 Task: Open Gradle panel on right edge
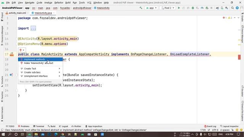[x=242, y=18]
